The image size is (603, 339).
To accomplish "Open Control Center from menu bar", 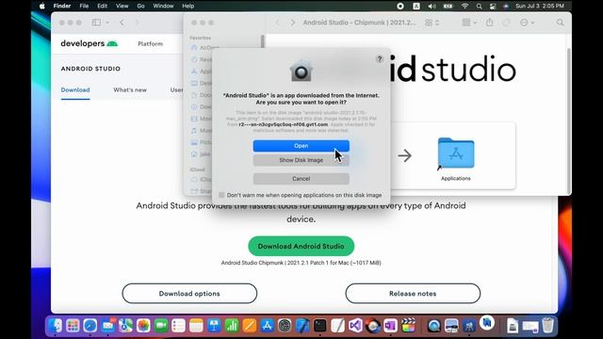I will 493,6.
